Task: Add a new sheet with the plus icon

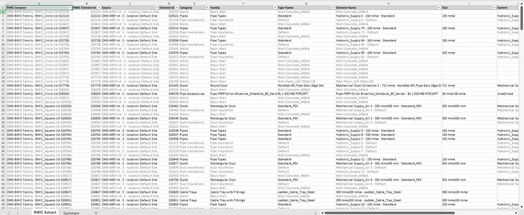Action: (x=96, y=213)
